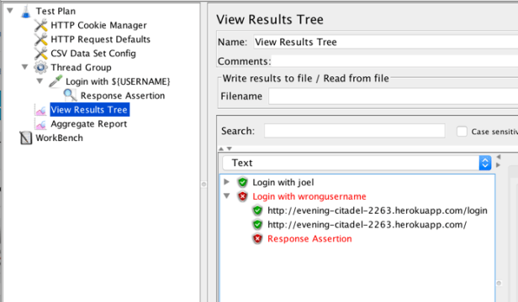
Task: Click red shield beside Response Assertion result
Action: tap(257, 239)
